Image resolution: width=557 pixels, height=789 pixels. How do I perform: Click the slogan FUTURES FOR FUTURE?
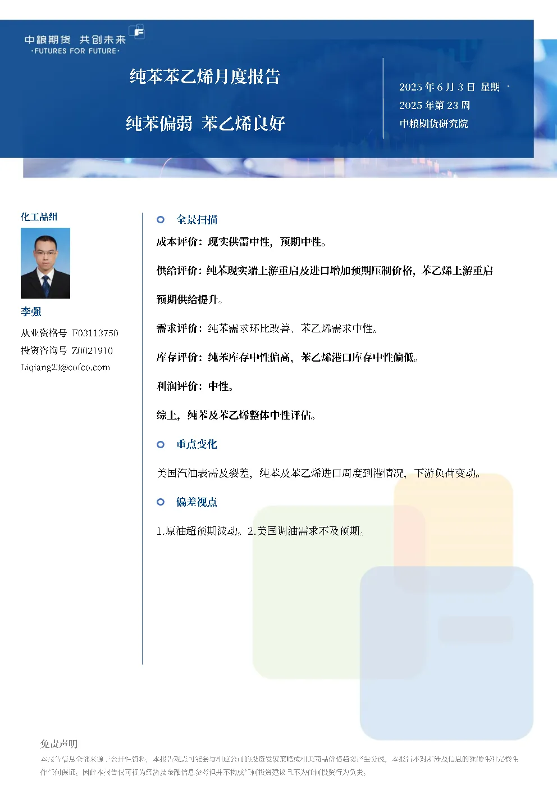76,51
